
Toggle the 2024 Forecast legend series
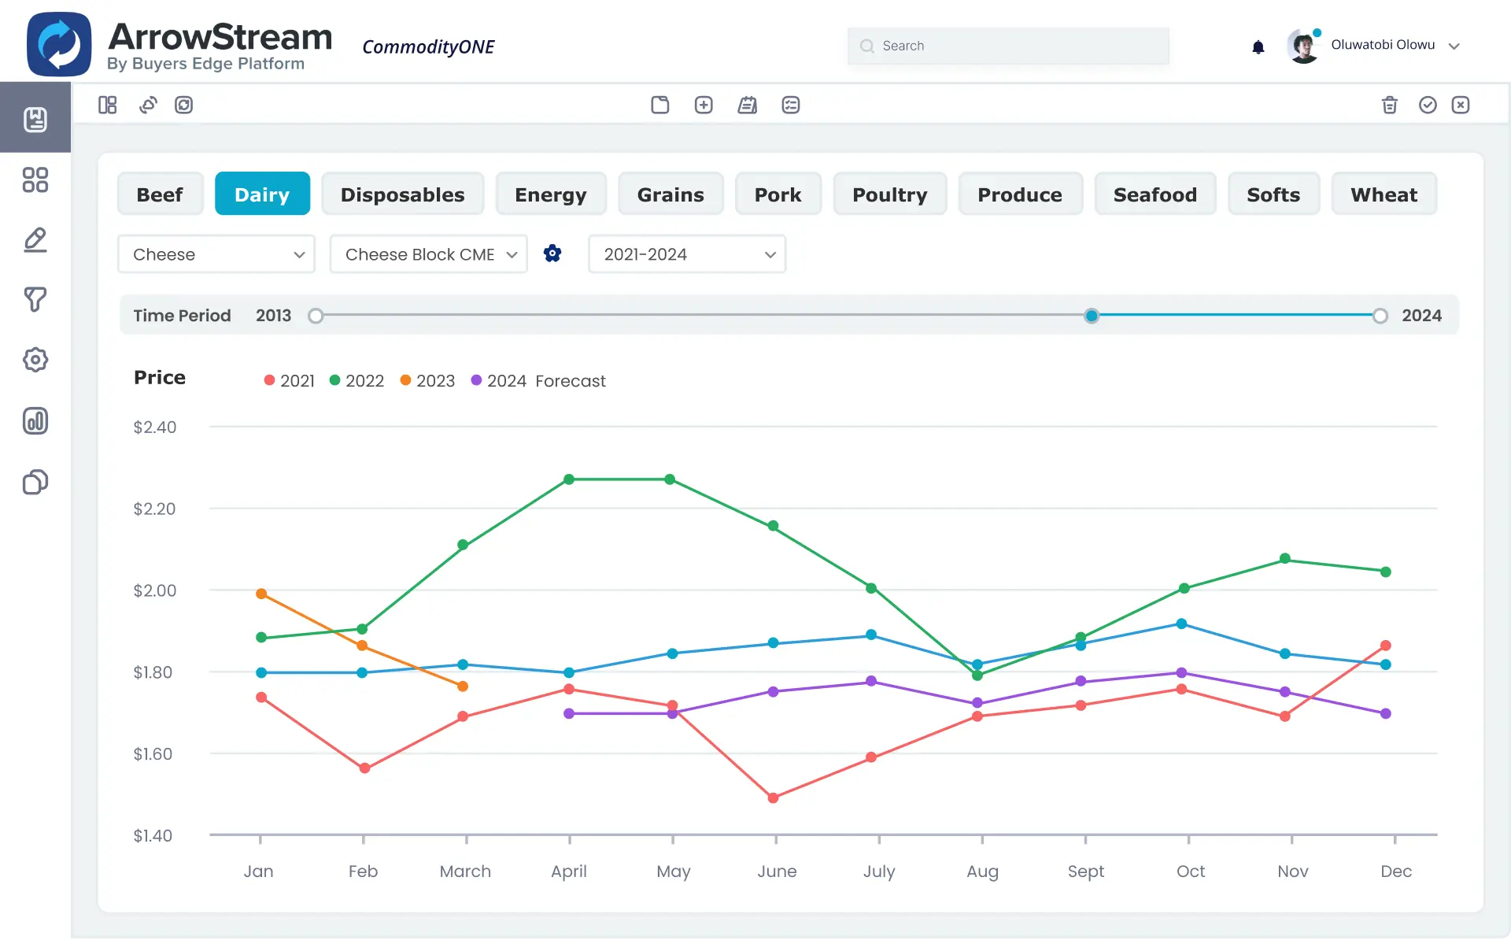(538, 381)
